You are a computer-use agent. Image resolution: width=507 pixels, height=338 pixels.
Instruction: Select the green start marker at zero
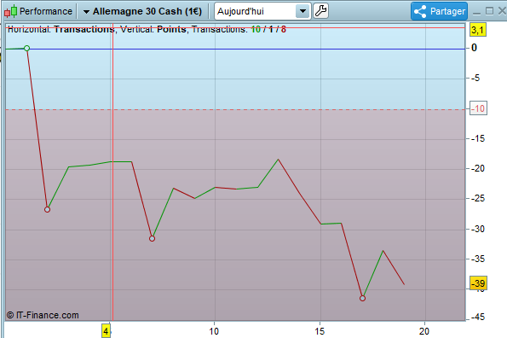tap(26, 49)
